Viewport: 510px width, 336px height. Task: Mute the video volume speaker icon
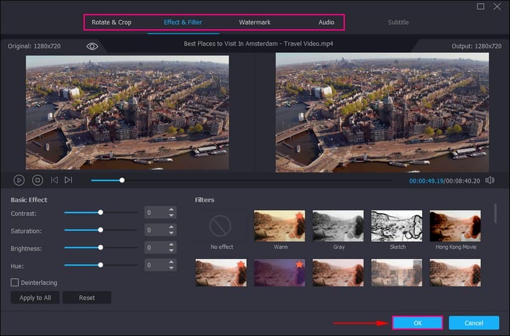pos(490,180)
